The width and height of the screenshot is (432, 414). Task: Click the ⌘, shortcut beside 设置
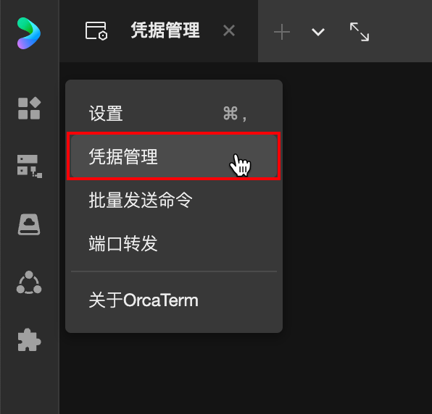[235, 114]
